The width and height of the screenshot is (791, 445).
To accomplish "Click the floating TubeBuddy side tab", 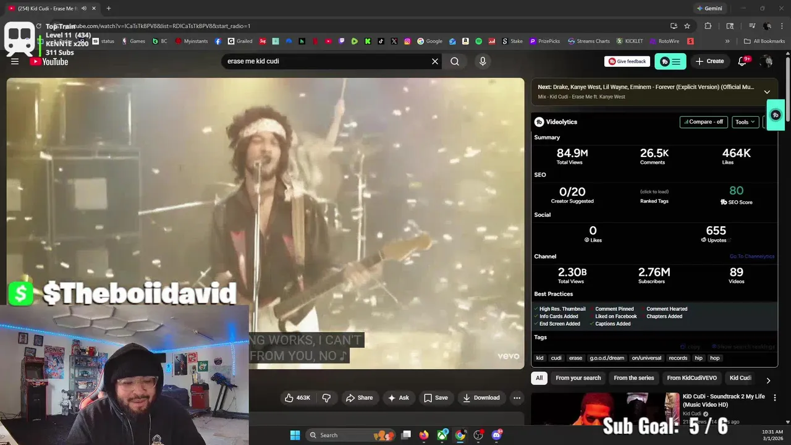I will (x=776, y=115).
